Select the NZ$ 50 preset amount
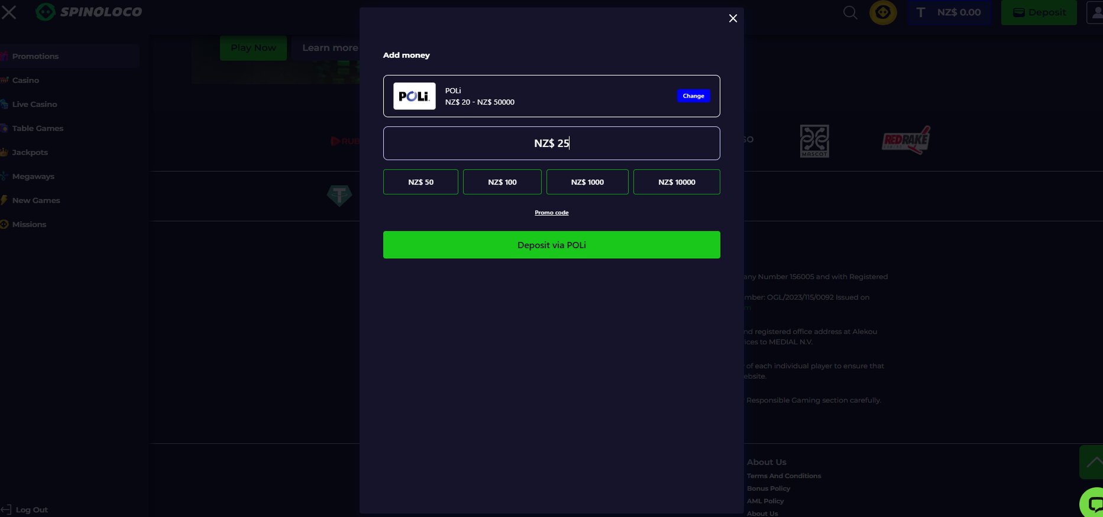The width and height of the screenshot is (1103, 517). click(x=421, y=182)
